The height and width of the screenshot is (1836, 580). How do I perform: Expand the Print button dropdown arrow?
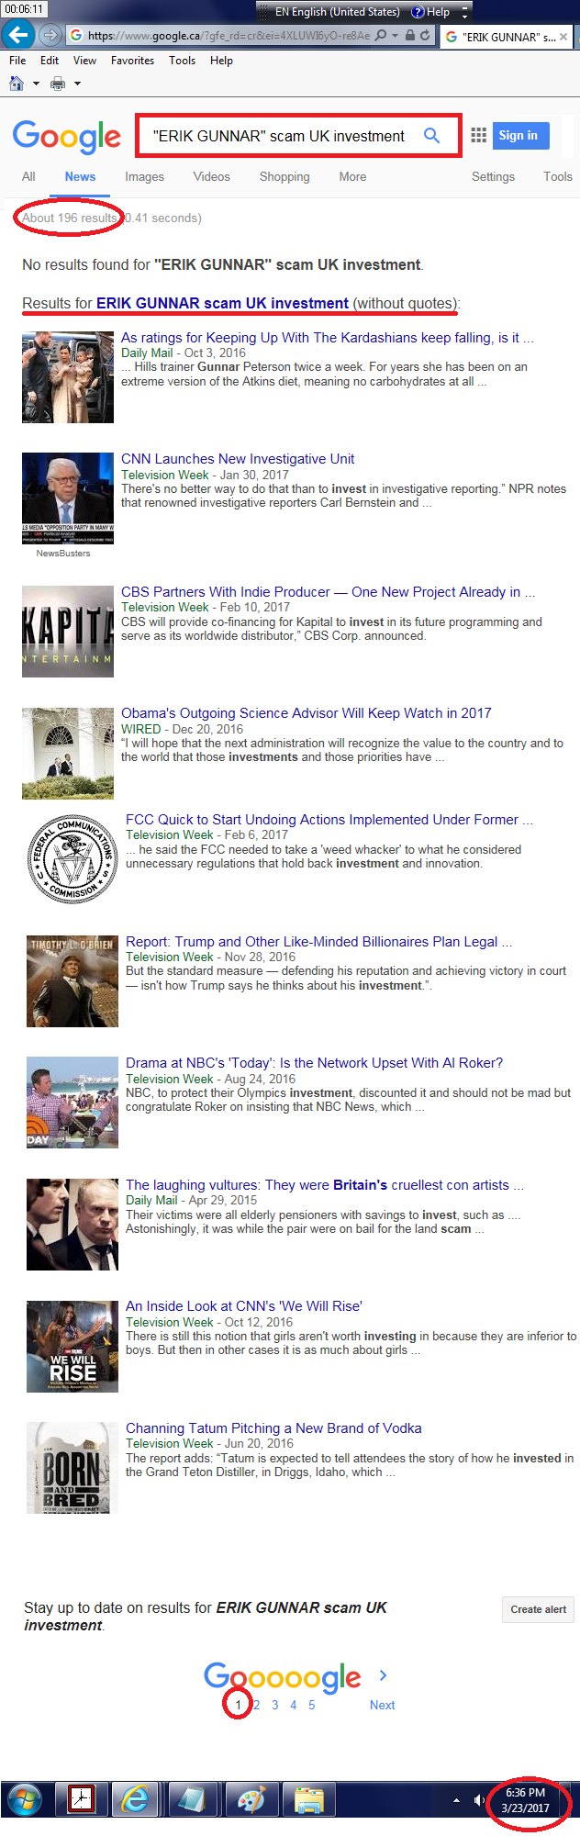[x=77, y=84]
